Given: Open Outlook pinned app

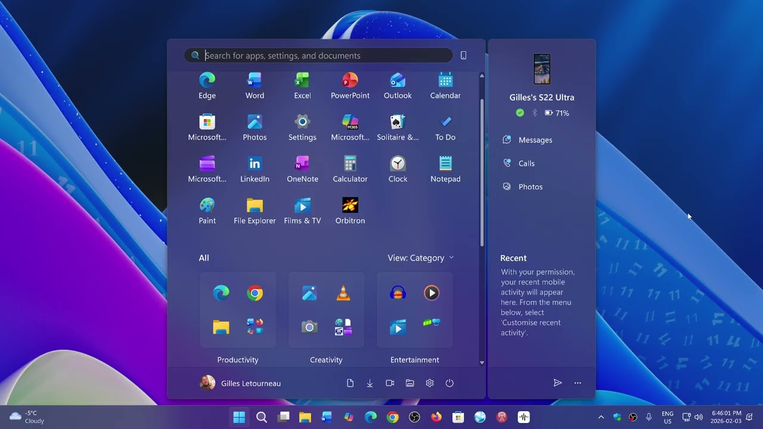Looking at the screenshot, I should click(398, 86).
